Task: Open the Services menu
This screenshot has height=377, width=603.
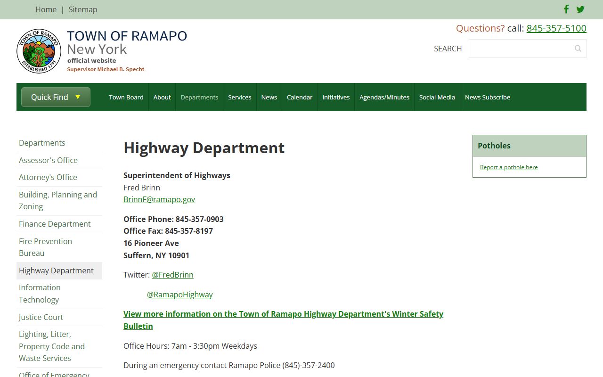Action: tap(240, 97)
